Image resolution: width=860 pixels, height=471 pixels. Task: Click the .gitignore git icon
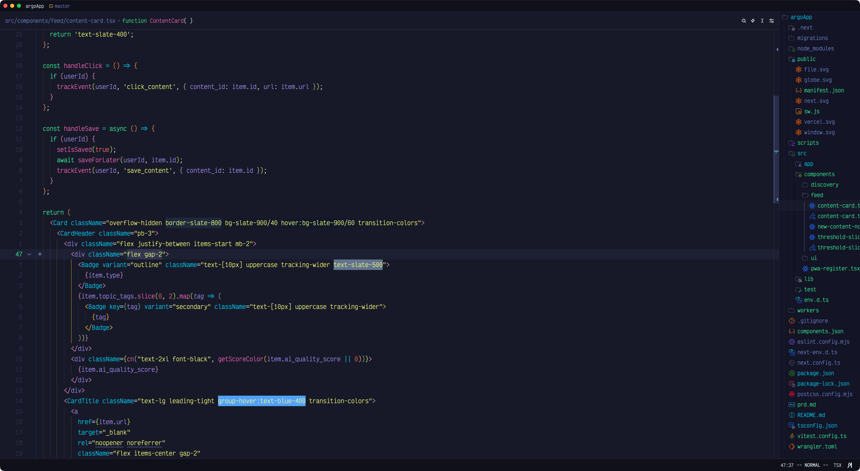coord(792,321)
